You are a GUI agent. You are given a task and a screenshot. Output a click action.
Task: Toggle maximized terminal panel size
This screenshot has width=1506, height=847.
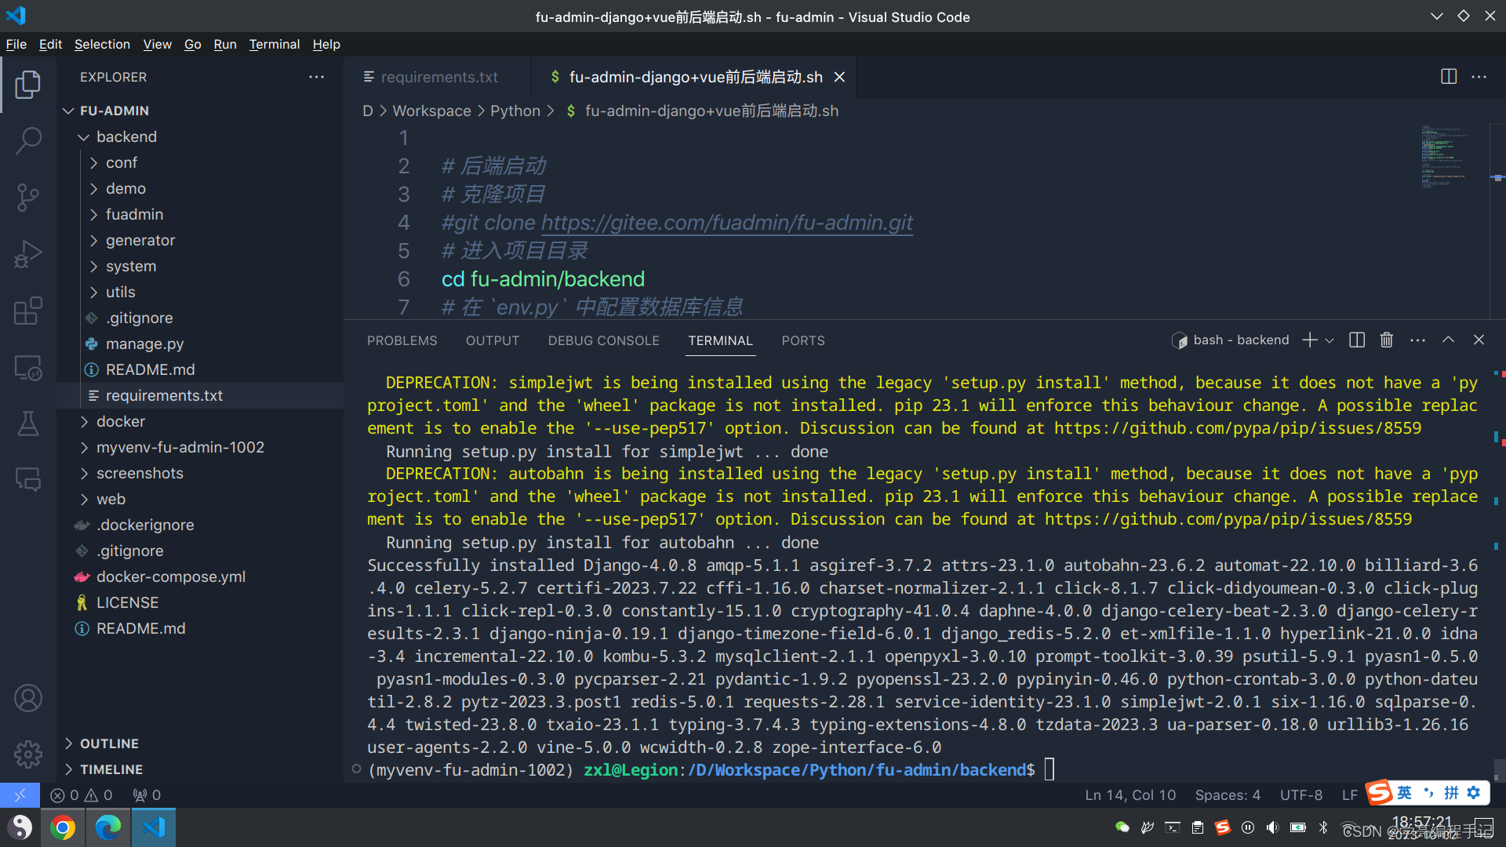(x=1448, y=340)
